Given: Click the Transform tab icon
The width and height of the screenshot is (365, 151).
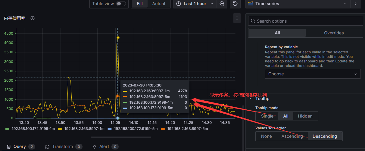Looking at the screenshot, I should 47,146.
